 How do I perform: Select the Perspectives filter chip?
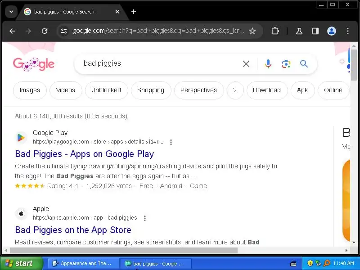click(x=198, y=90)
